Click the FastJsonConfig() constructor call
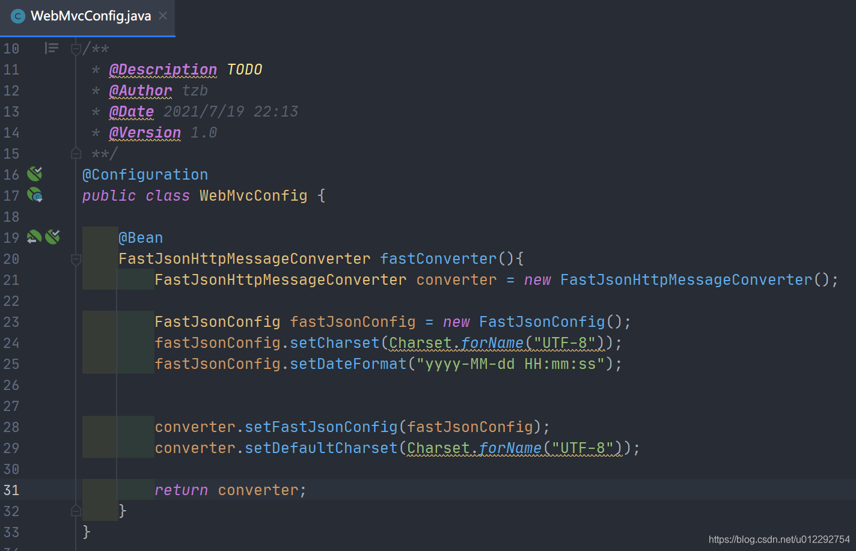This screenshot has height=551, width=856. pos(542,322)
